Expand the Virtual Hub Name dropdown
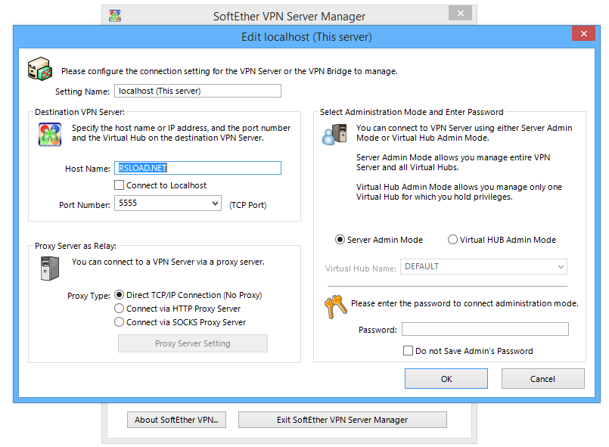Image resolution: width=609 pixels, height=447 pixels. 561,267
